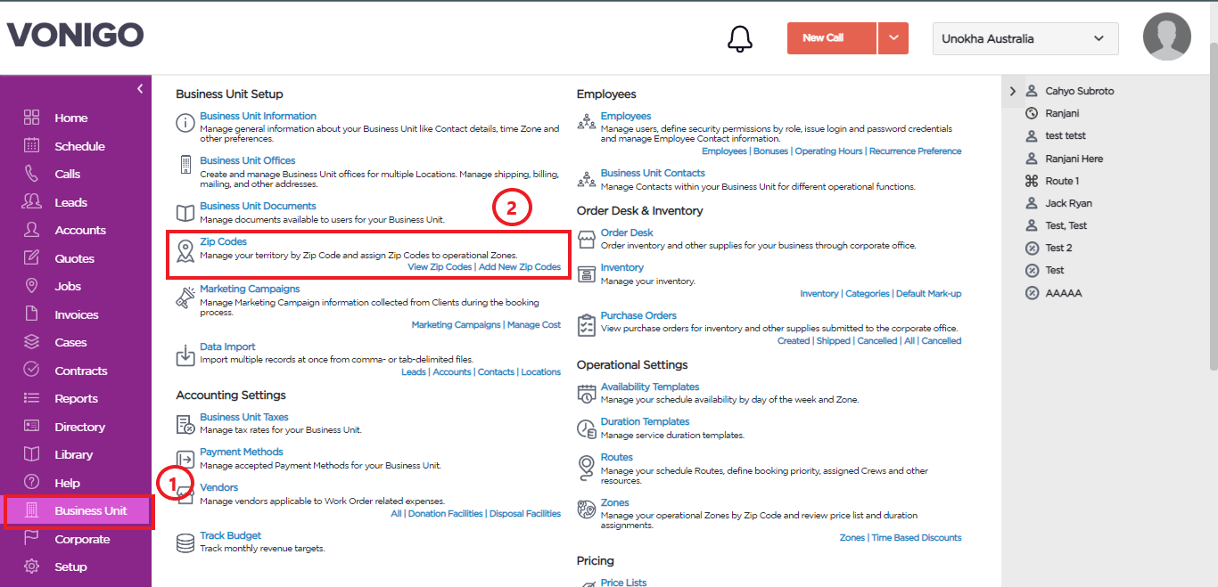Collapse the left sidebar using the chevron
The height and width of the screenshot is (587, 1218).
tap(140, 88)
